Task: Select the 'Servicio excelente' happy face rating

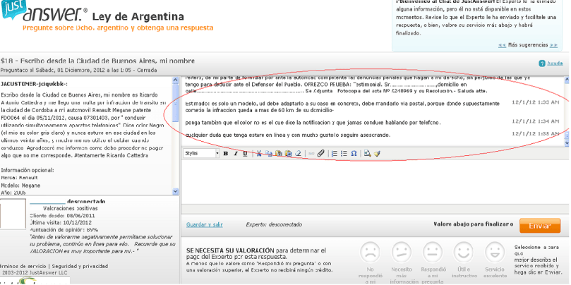Action: pos(495,253)
